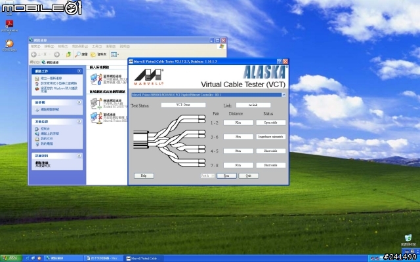Click Test Status field showing VCT: Done
Viewport: 420px width, 262px height.
[183, 105]
